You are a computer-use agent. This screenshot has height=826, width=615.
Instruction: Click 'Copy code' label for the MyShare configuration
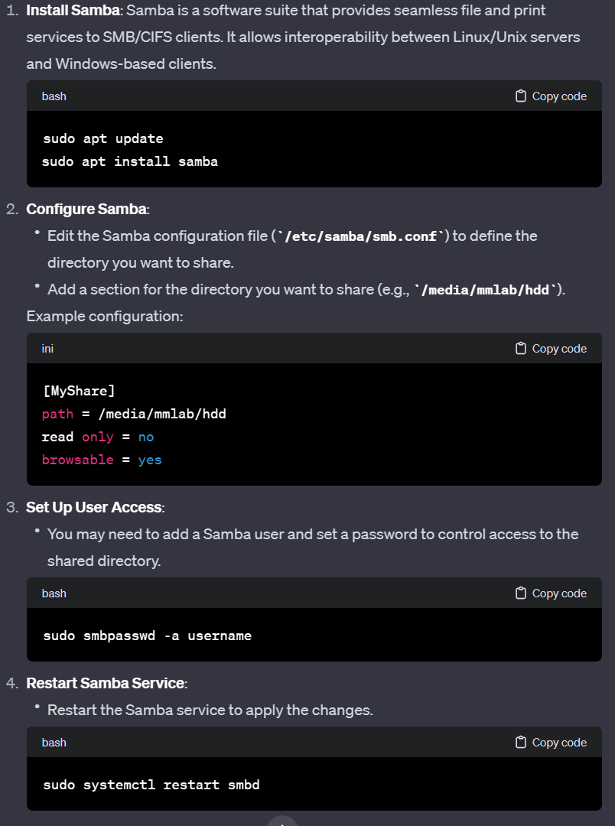click(x=559, y=349)
